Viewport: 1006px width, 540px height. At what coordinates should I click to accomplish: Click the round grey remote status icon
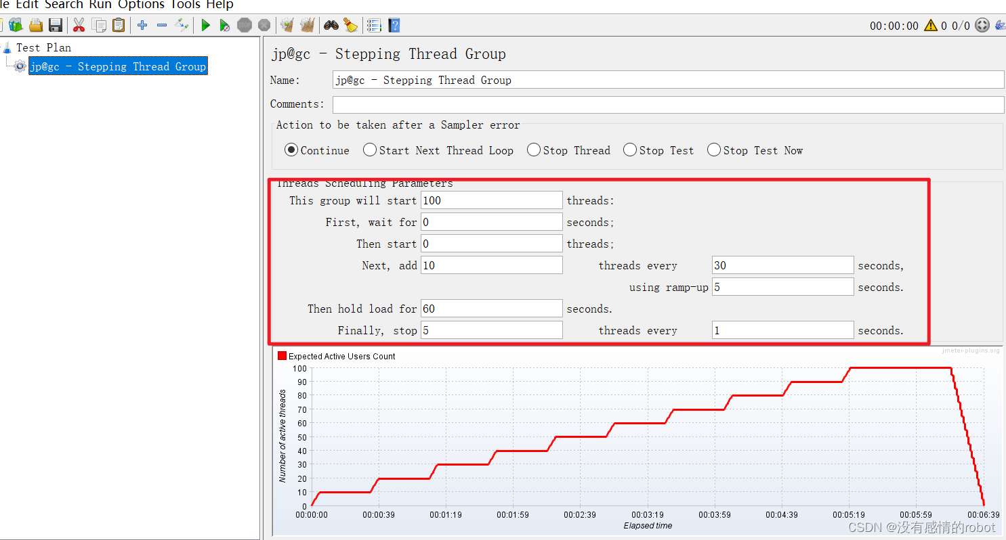[x=982, y=26]
